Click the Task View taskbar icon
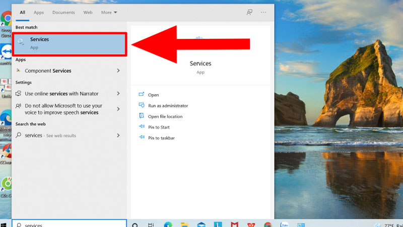Screen dimensions: 403x227 click(x=151, y=224)
